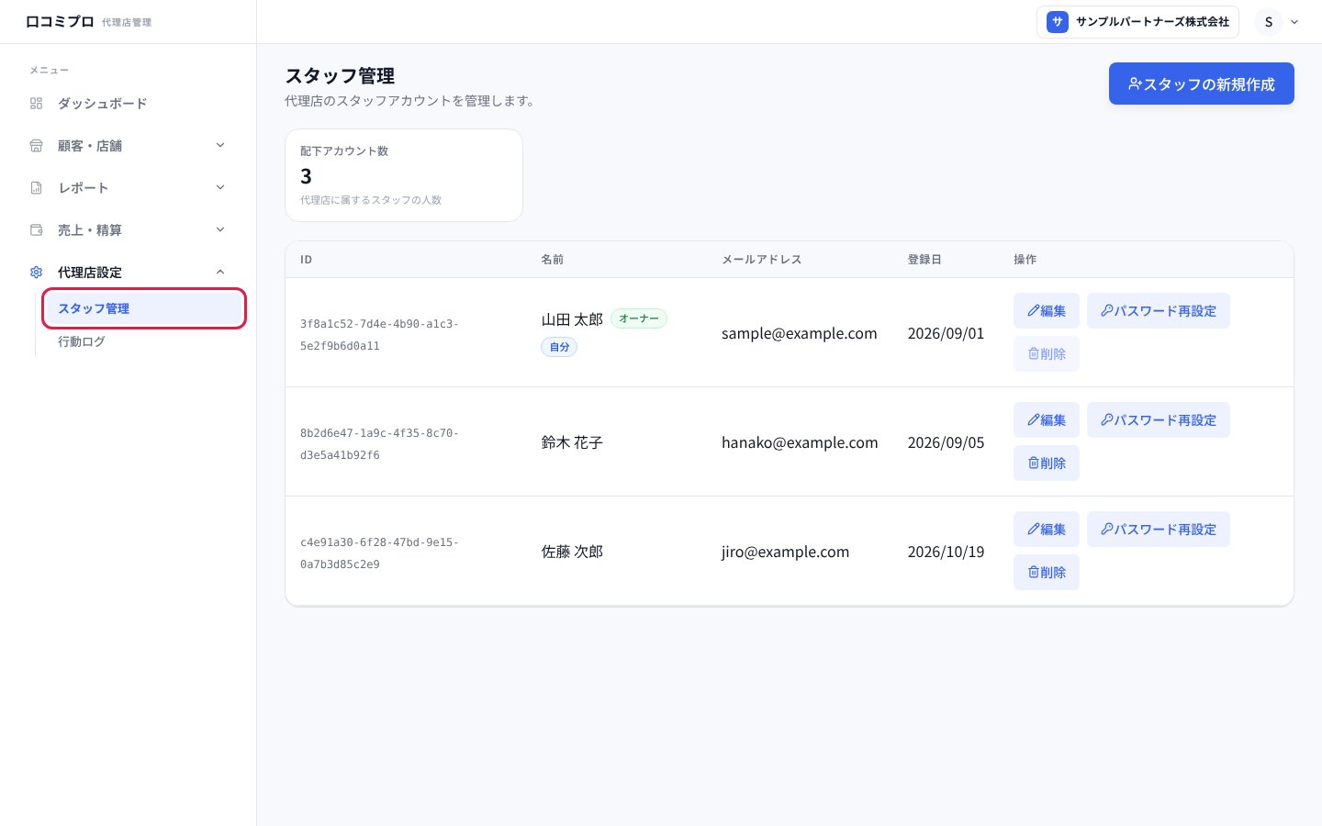Click the 自分 badge under 山田 太郎
The height and width of the screenshot is (826, 1322).
[559, 347]
